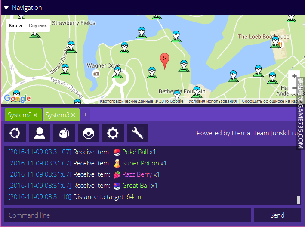Viewport: 305px width, 227px height.
Task: Close the System2 tab
Action: [x=35, y=115]
